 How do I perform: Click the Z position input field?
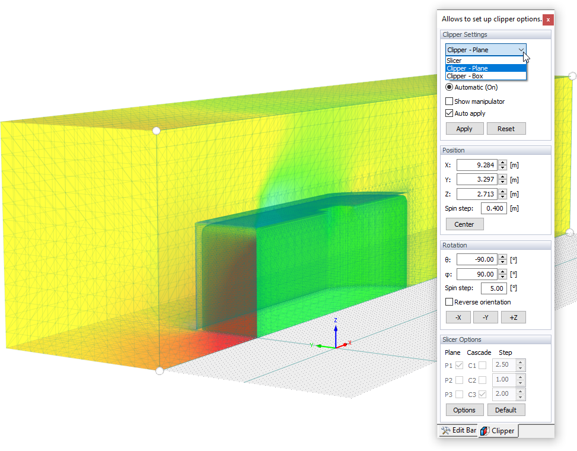(x=477, y=194)
